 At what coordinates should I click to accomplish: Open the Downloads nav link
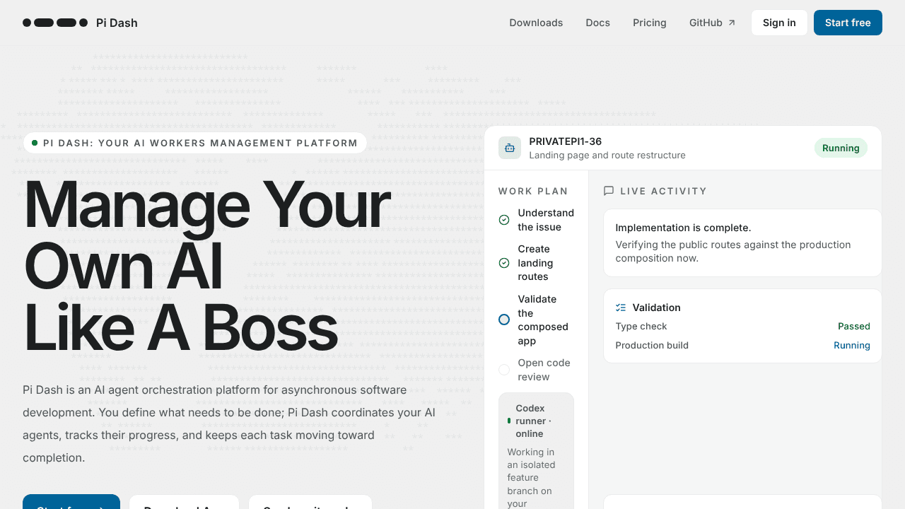[536, 23]
